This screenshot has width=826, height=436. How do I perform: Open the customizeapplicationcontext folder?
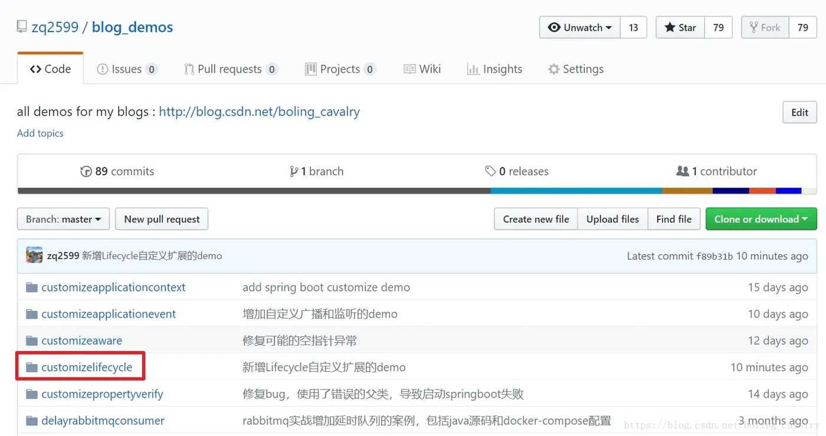click(x=113, y=287)
